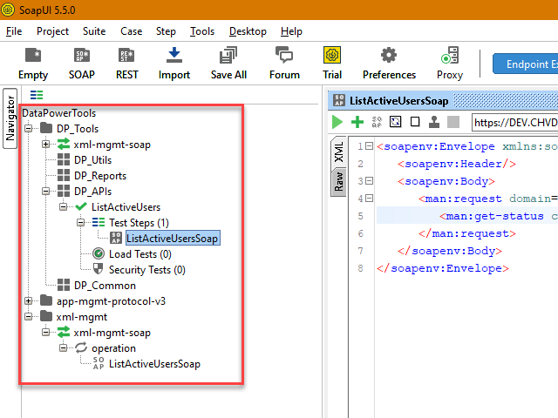This screenshot has height=418, width=558.
Task: Collapse the soapenv:Body XML fold marker
Action: [x=370, y=181]
